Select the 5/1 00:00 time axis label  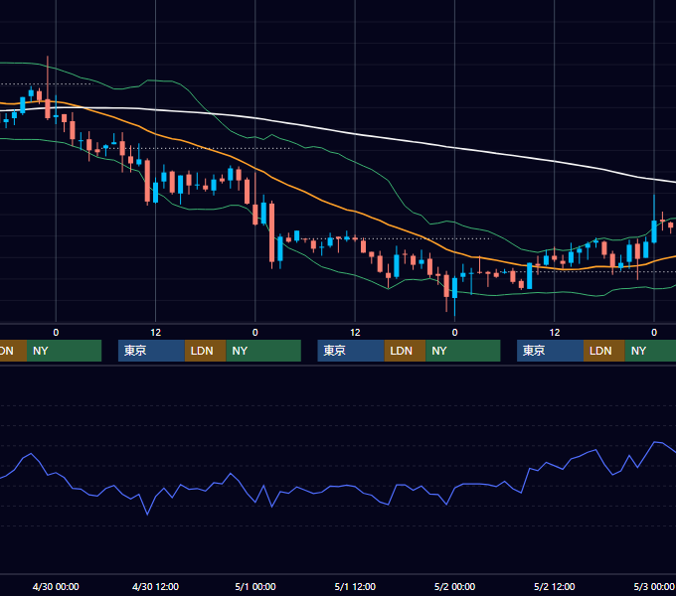(255, 586)
